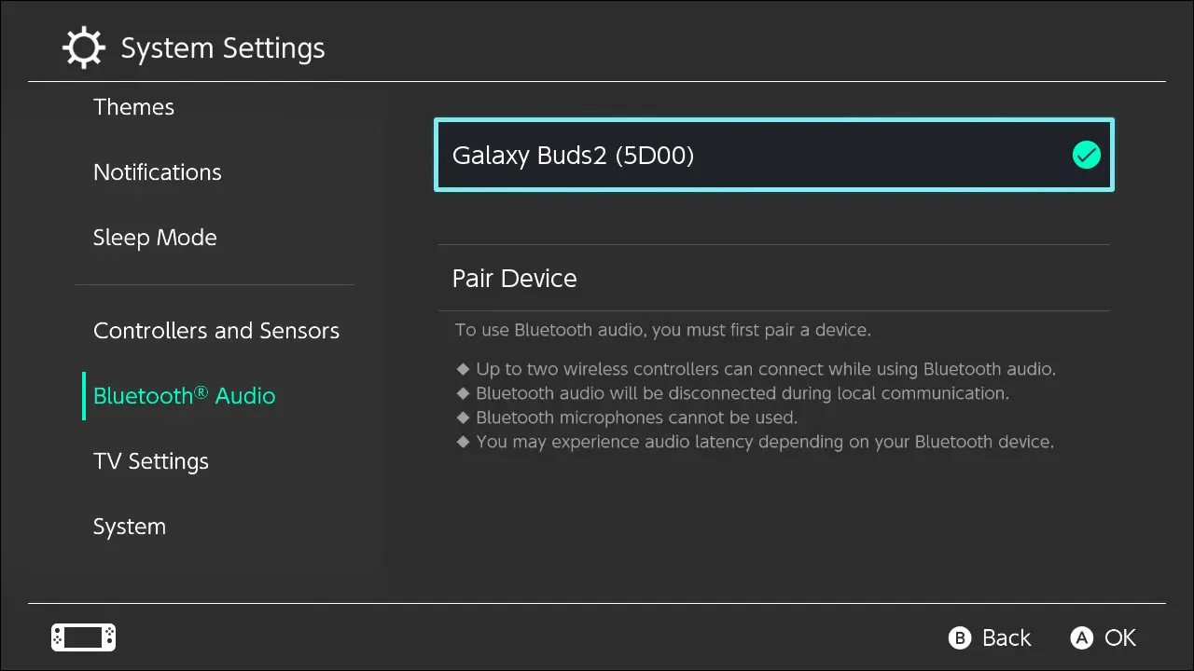Go to Notifications settings

click(x=157, y=172)
